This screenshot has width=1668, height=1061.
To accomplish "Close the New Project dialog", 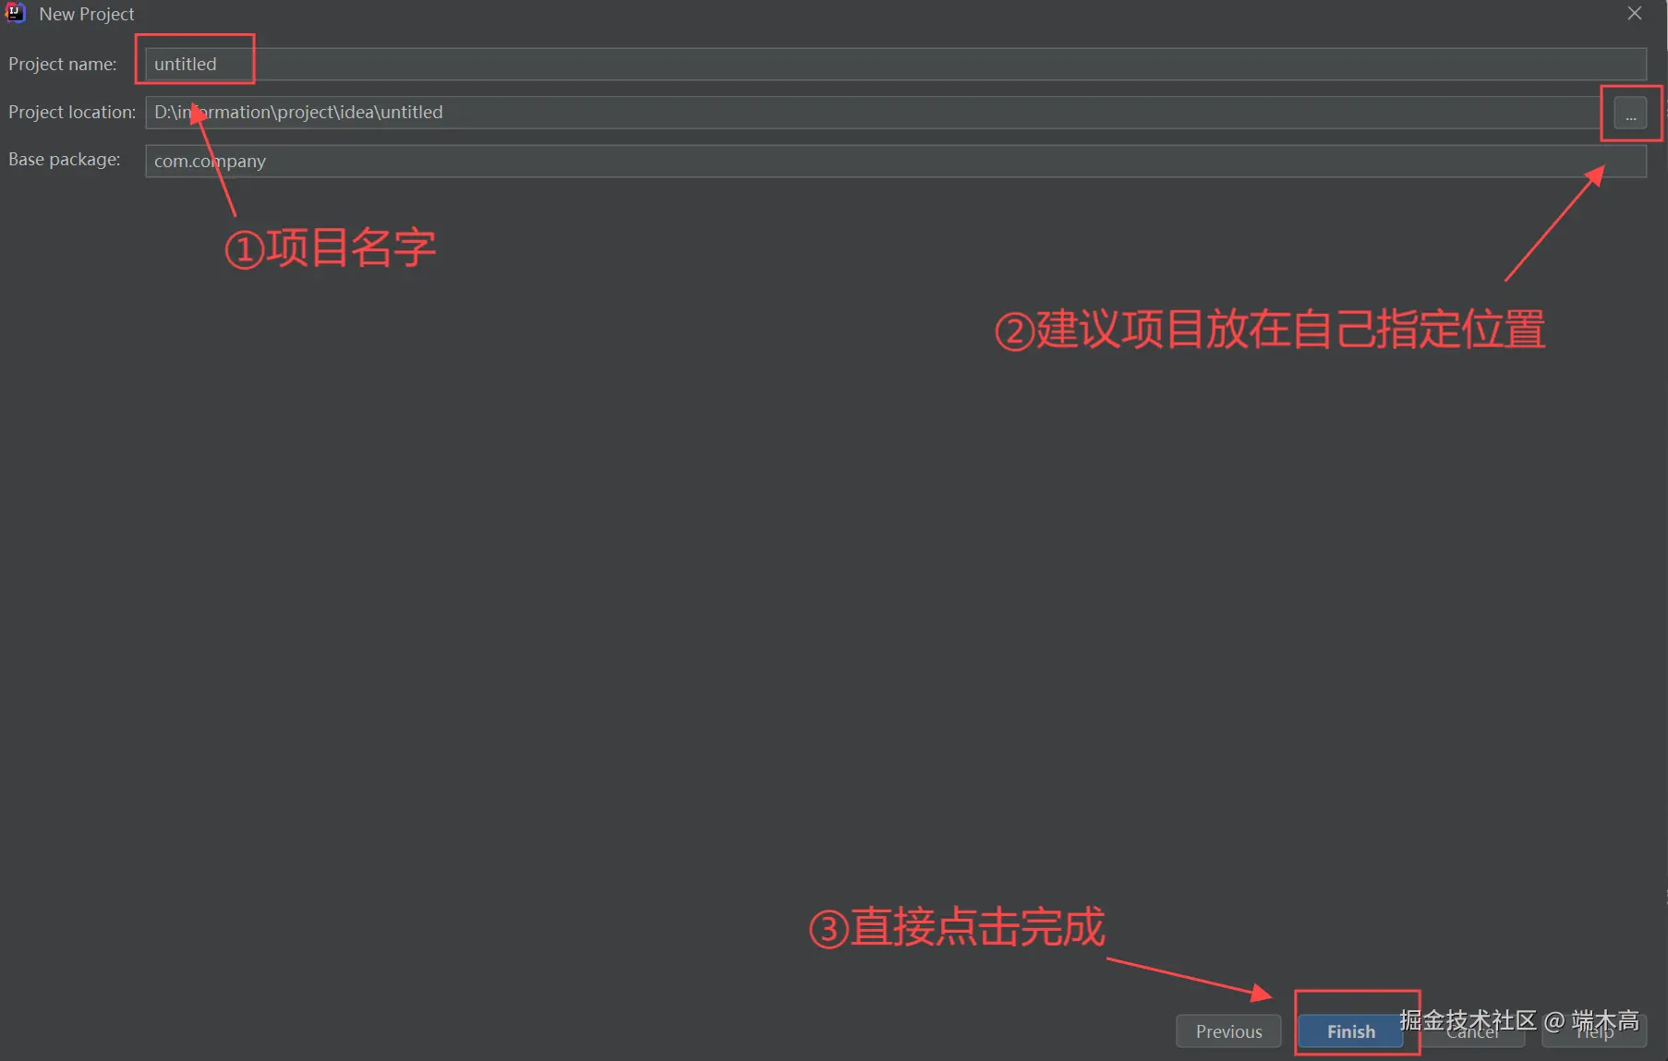I will coord(1634,13).
